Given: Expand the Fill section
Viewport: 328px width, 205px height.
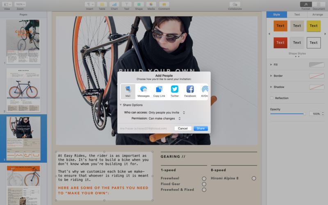Looking at the screenshot, I should pos(271,65).
